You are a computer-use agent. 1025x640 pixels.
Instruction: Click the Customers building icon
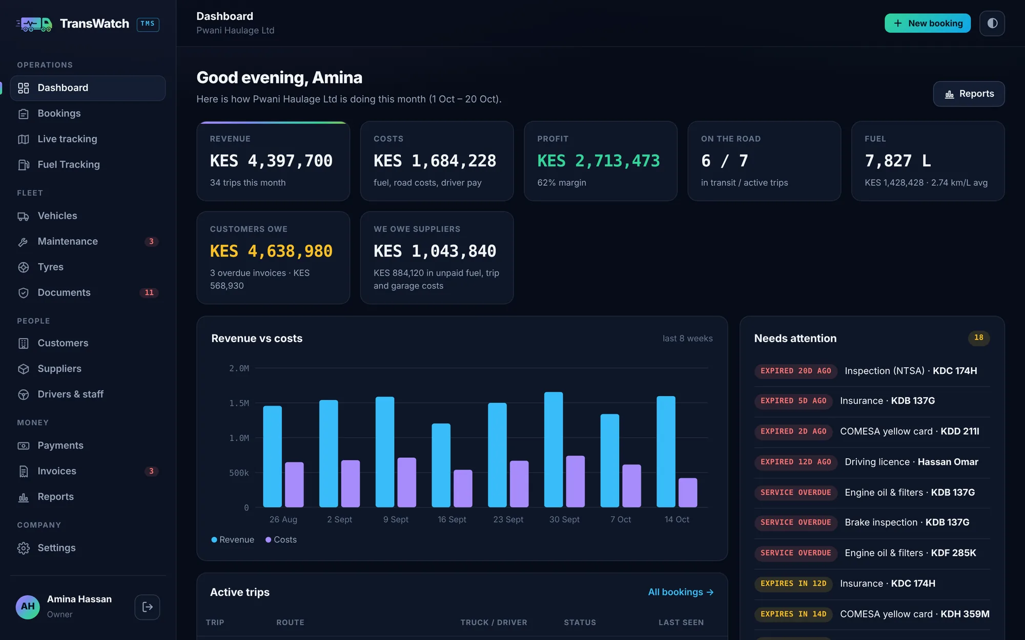(x=24, y=344)
